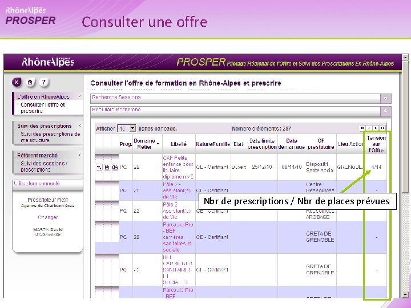Click the second action icon in CAP Petite enfance row

(107, 167)
